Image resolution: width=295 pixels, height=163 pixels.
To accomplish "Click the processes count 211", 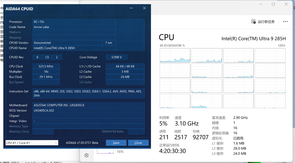I will [164, 137].
